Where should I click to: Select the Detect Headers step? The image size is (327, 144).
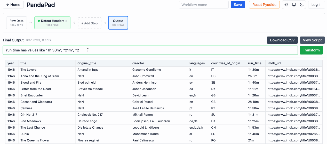pos(52,23)
